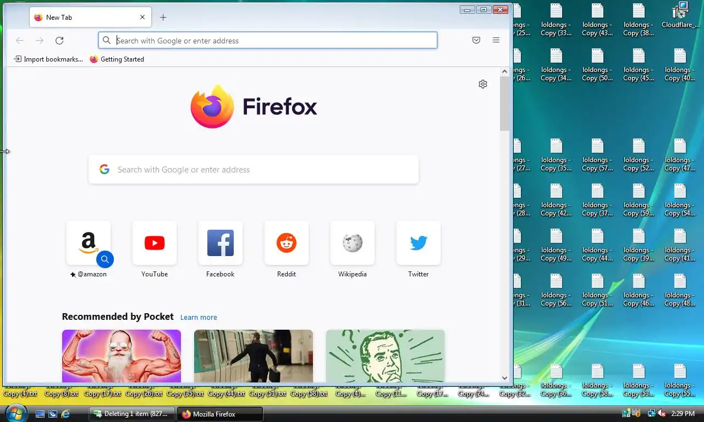Select loldongs - Copy (52 desktop file
The width and height of the screenshot is (704, 422).
639,155
